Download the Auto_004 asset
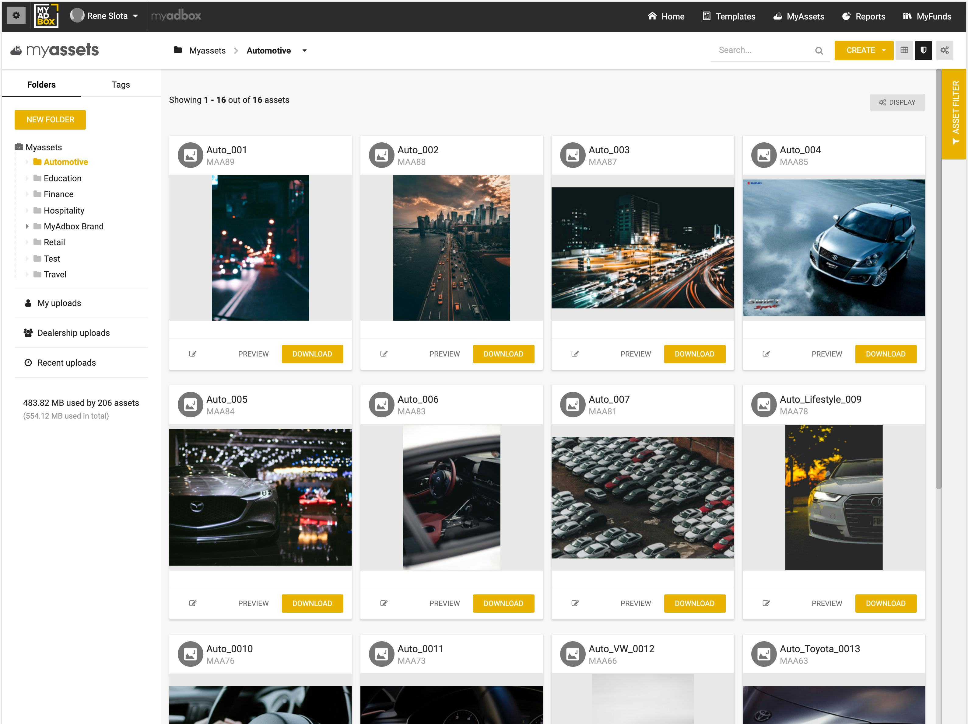The image size is (968, 724). 886,354
